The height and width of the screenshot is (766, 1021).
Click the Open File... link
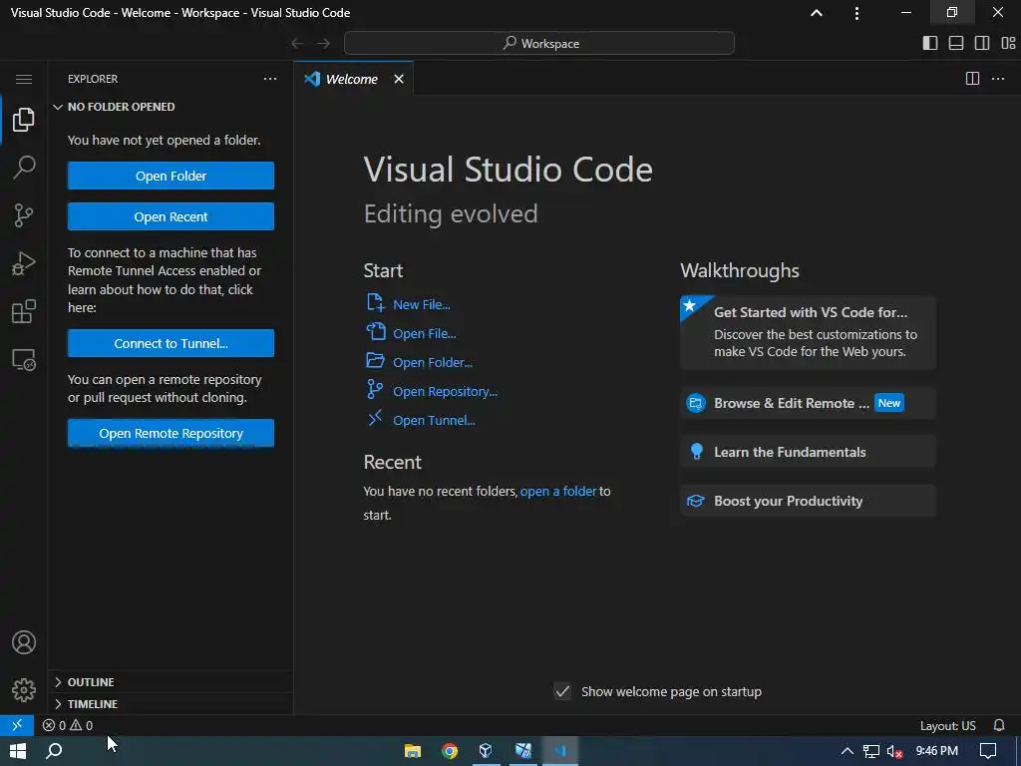coord(424,333)
